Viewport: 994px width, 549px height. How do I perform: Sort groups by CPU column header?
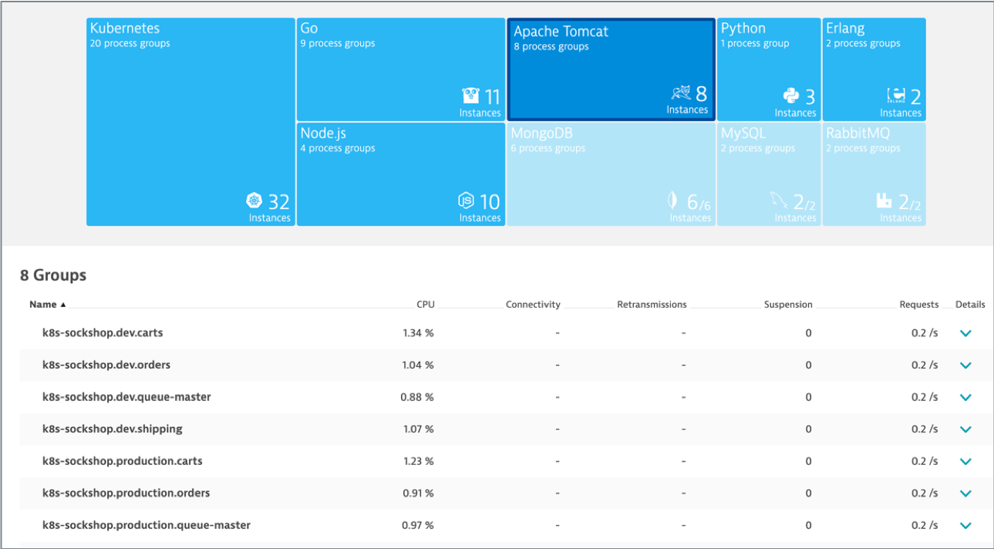(426, 305)
